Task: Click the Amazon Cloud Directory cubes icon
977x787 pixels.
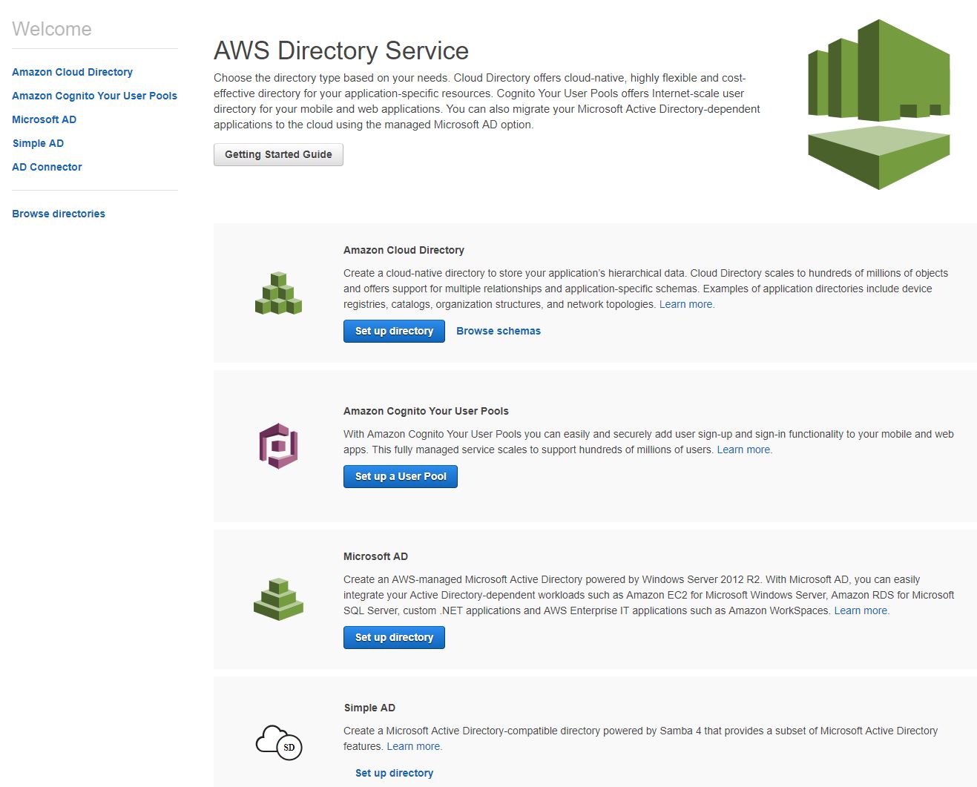Action: tap(278, 294)
